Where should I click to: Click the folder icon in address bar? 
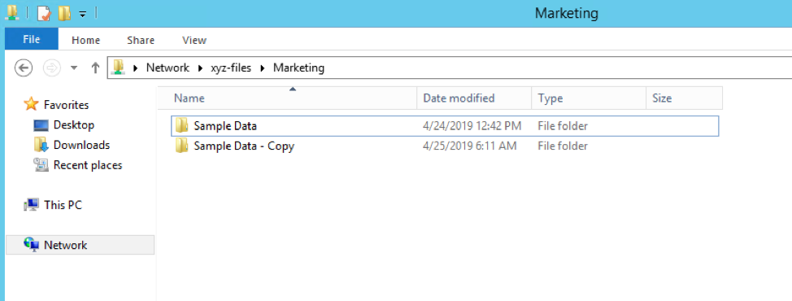(118, 68)
